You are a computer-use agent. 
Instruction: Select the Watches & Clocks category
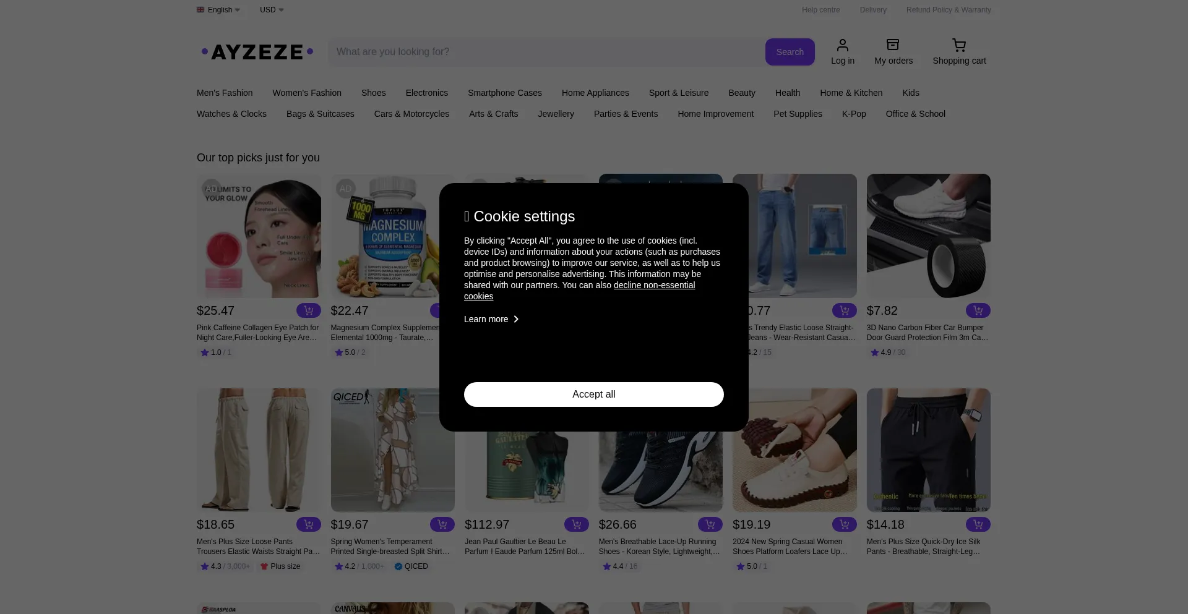[231, 114]
